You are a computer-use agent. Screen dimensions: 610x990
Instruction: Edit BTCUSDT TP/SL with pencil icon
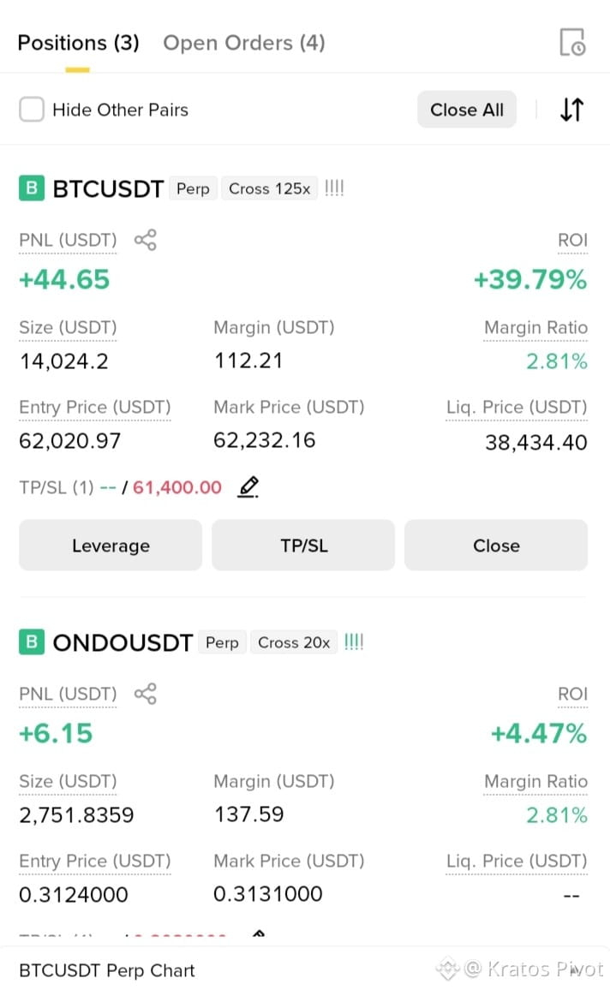248,486
